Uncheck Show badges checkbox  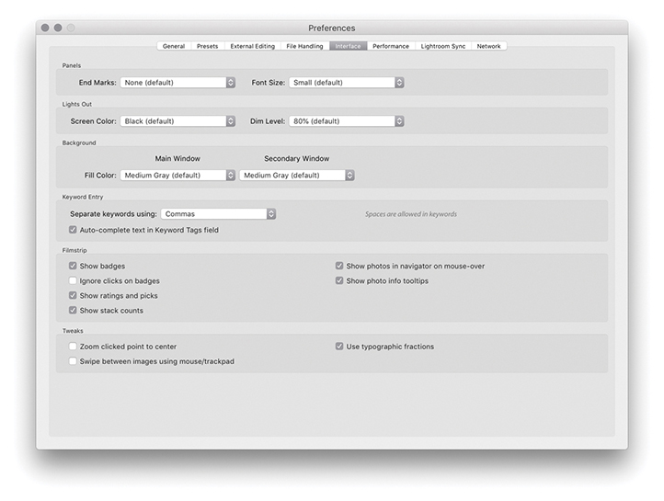click(x=74, y=267)
